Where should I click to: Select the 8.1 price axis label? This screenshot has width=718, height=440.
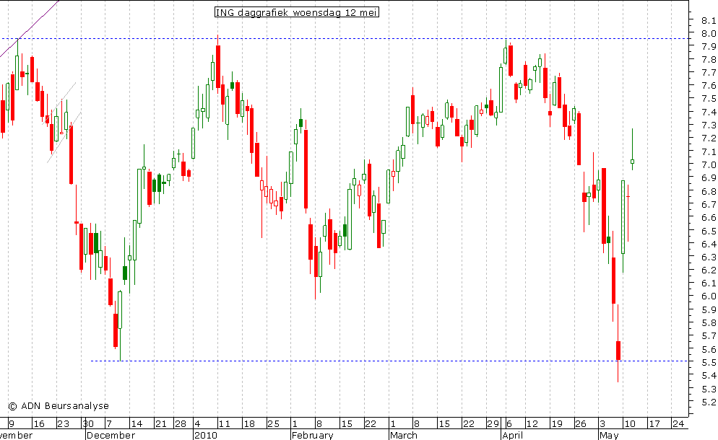(709, 20)
